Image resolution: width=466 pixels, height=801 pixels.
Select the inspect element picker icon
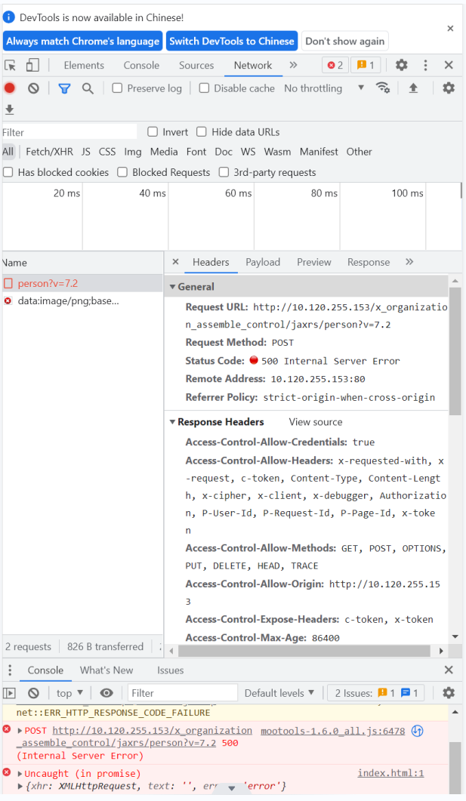pyautogui.click(x=11, y=66)
